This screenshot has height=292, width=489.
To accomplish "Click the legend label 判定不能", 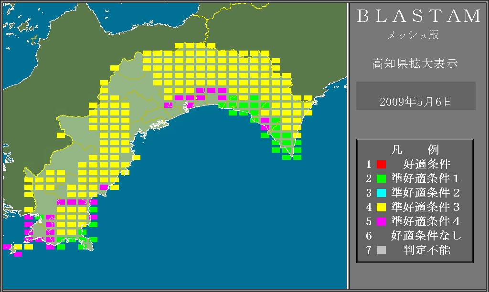I will 427,250.
